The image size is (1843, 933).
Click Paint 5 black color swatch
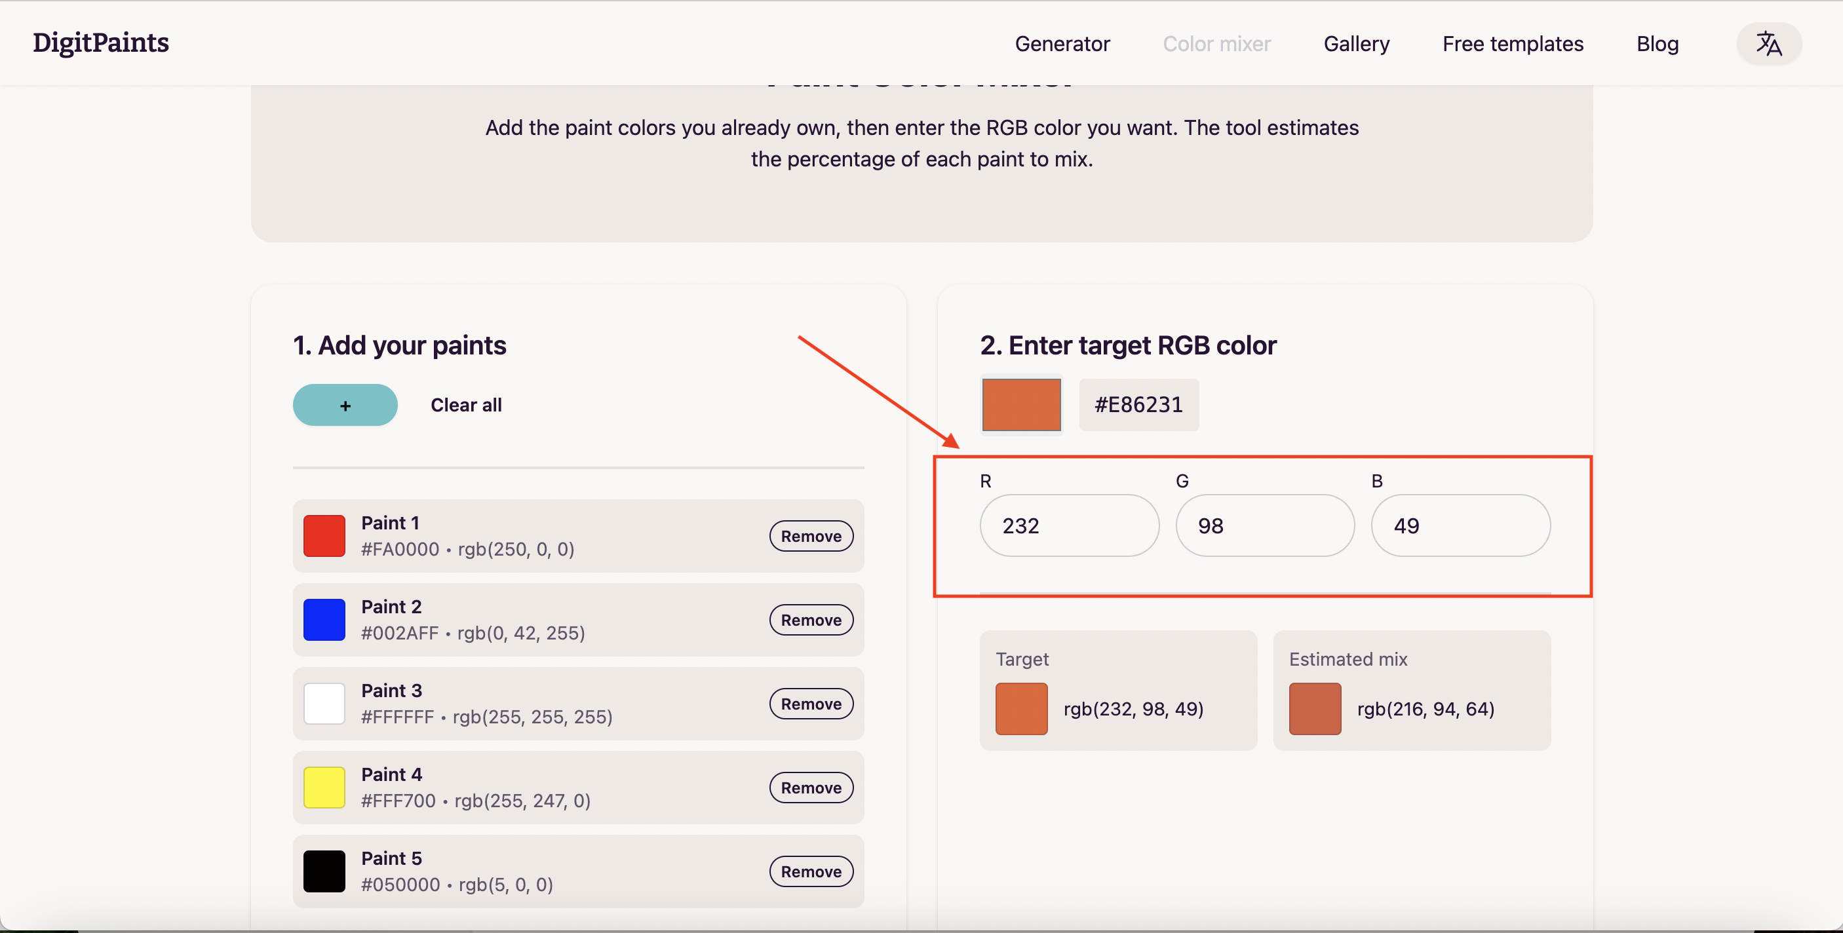[324, 871]
